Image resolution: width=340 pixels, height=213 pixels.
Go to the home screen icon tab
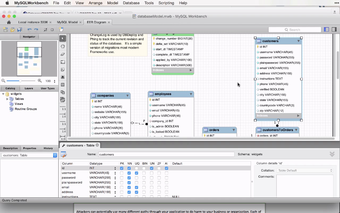tap(9, 22)
